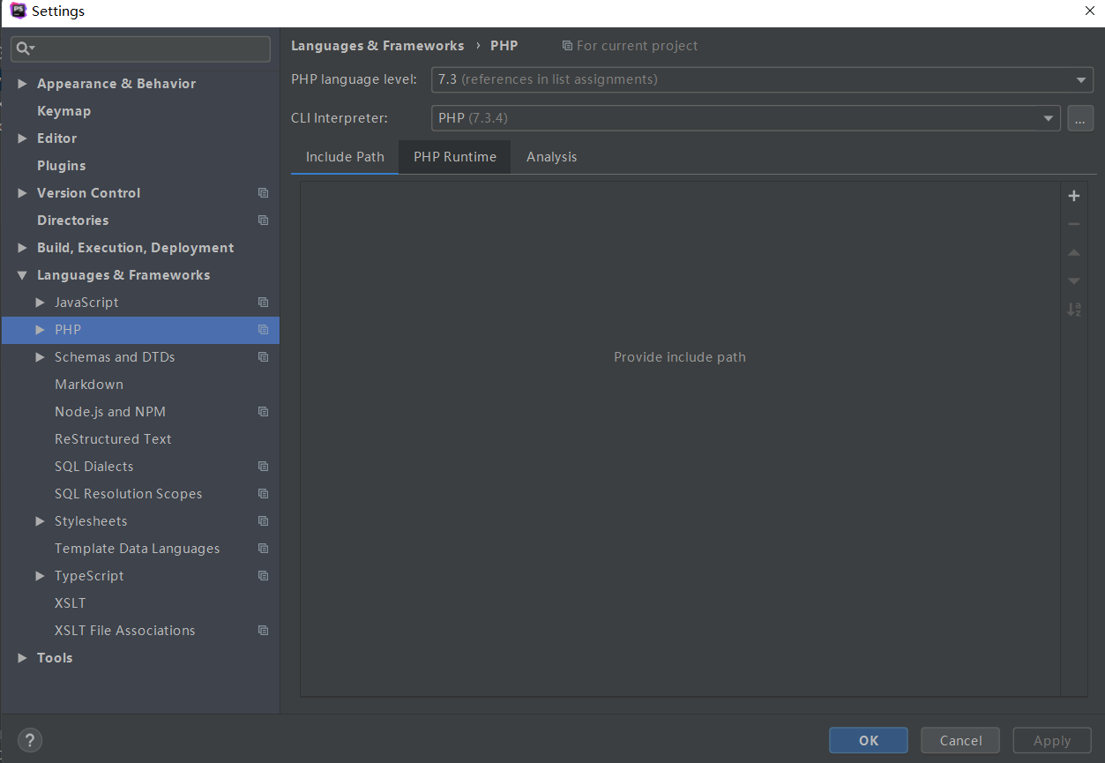This screenshot has width=1105, height=763.
Task: Click project-level icon next to Node.js and NPM
Action: coord(263,412)
